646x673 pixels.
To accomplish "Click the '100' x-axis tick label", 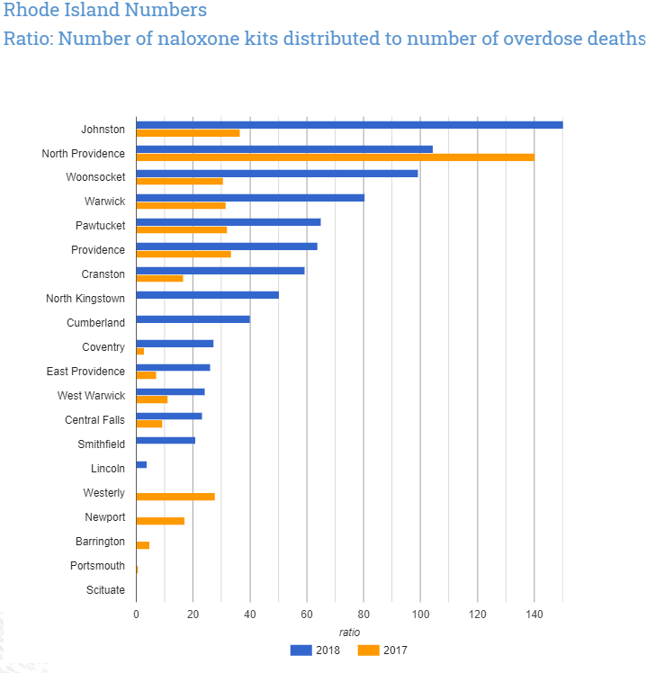I will (x=421, y=615).
